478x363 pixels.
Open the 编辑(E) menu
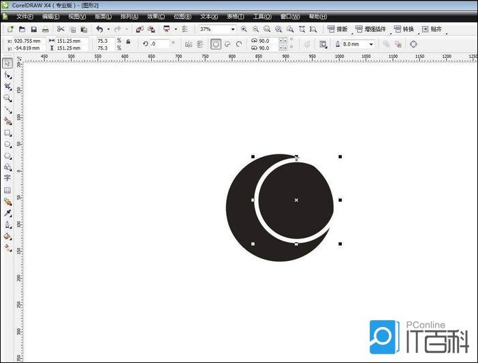pos(50,16)
